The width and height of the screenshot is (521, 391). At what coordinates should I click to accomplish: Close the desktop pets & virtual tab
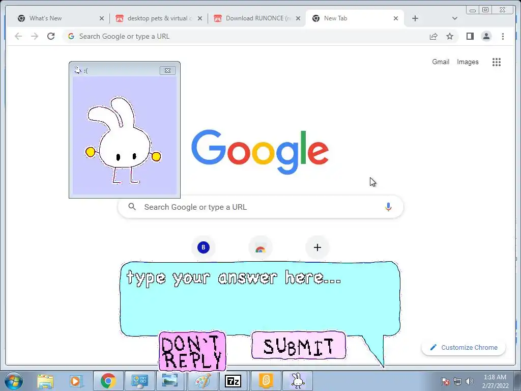[x=199, y=18]
